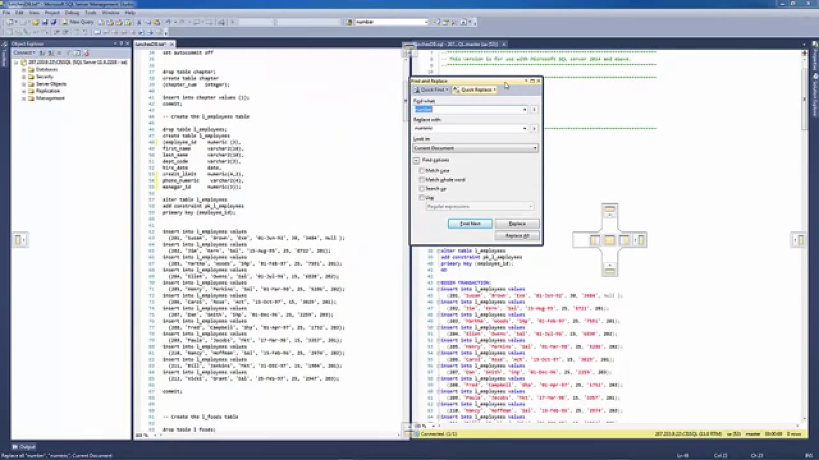Screen dimensions: 819x460
Task: Open the Quick Find dropdown arrow
Action: click(x=447, y=89)
